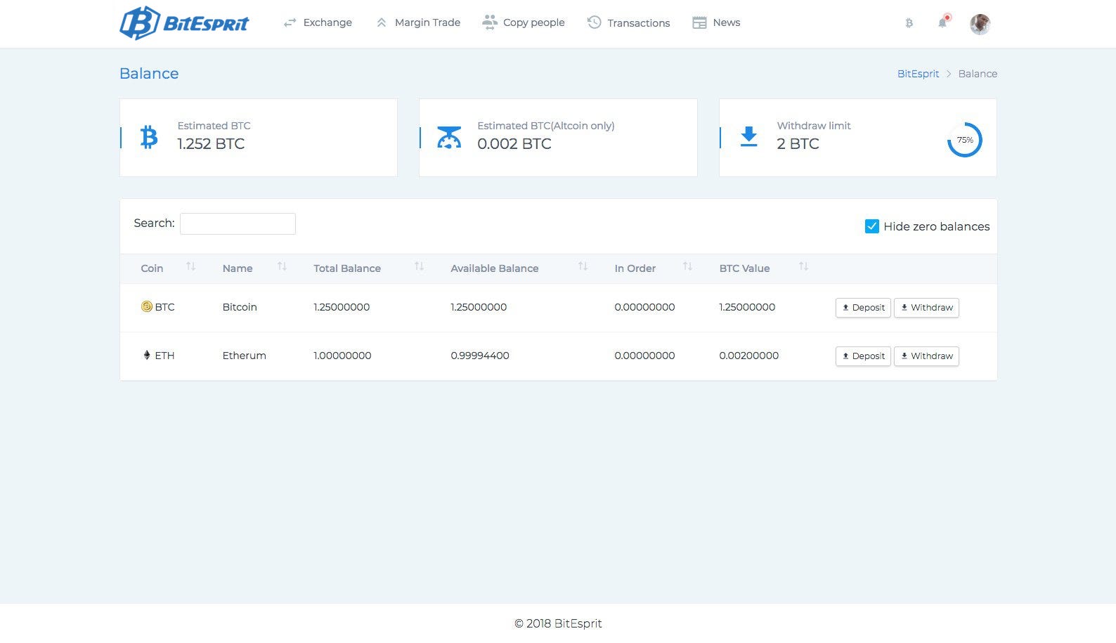1116x643 pixels.
Task: Click the 1.00000000 ETH total balance
Action: tap(342, 356)
